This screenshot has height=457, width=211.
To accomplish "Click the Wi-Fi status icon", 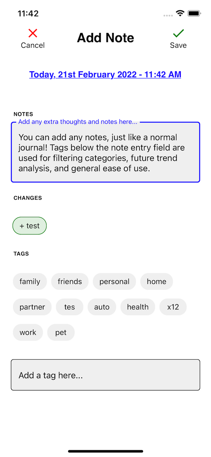I will (180, 13).
